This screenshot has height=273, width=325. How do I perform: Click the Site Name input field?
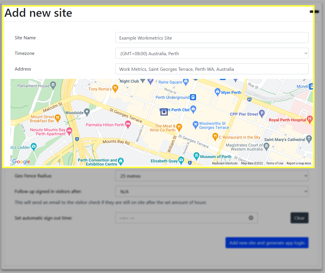(x=212, y=38)
